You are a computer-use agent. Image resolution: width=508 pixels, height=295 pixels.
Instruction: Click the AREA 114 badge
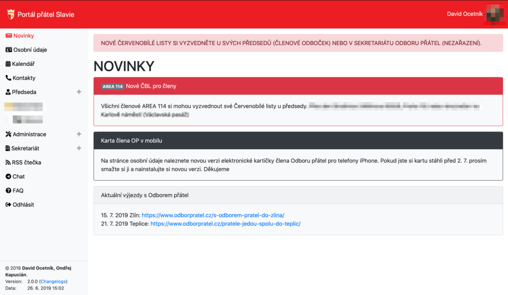tap(113, 87)
